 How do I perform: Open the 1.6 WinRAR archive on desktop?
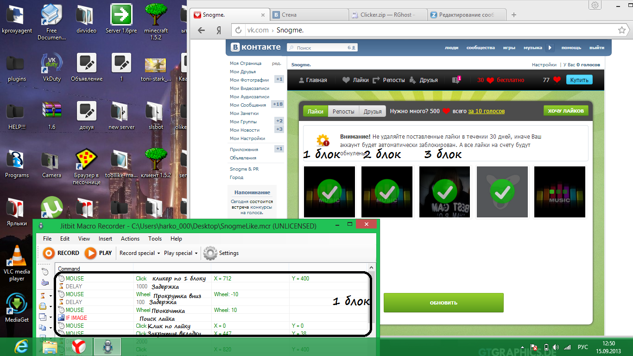click(51, 116)
